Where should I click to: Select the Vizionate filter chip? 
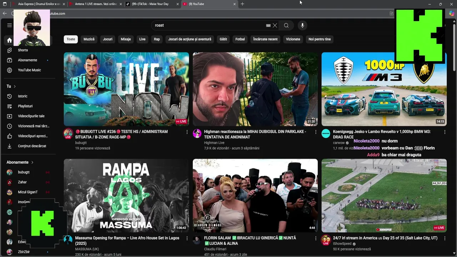coord(293,39)
